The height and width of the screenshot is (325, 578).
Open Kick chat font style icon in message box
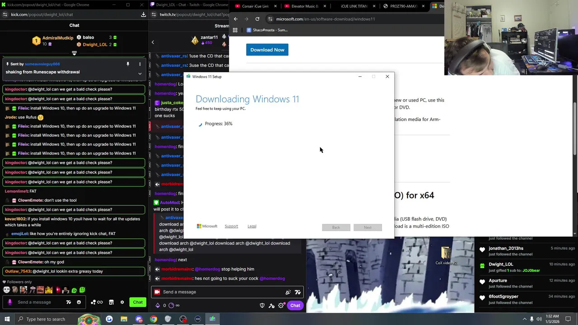pyautogui.click(x=69, y=302)
